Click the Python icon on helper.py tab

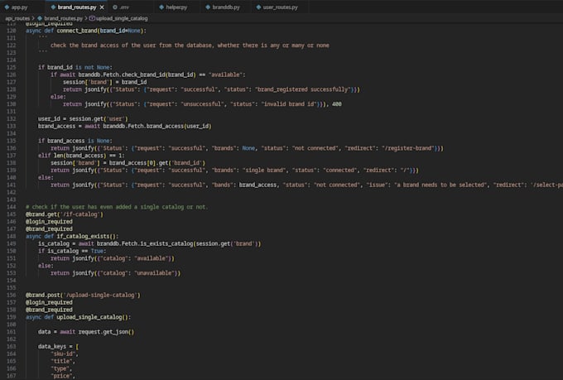click(161, 7)
